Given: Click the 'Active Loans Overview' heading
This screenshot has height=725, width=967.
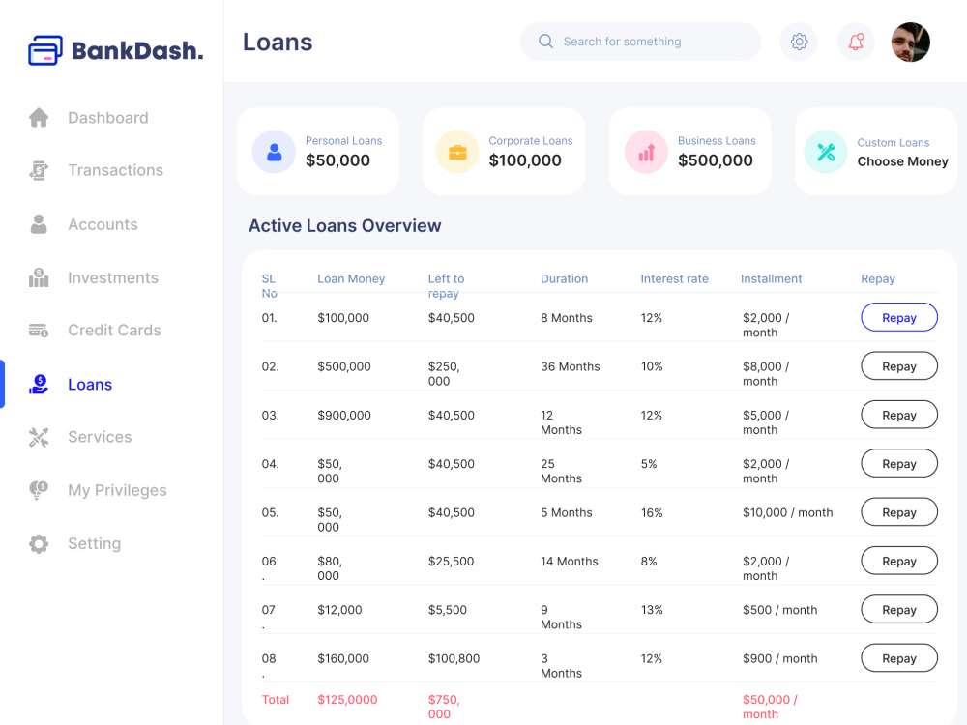Looking at the screenshot, I should tap(345, 225).
